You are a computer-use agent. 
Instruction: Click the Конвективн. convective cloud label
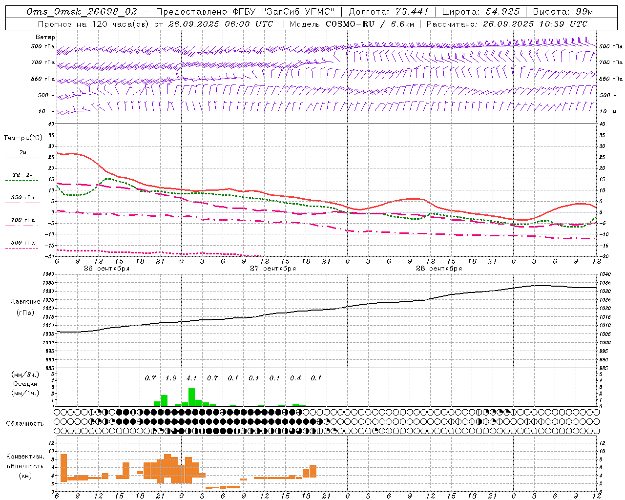pos(25,457)
